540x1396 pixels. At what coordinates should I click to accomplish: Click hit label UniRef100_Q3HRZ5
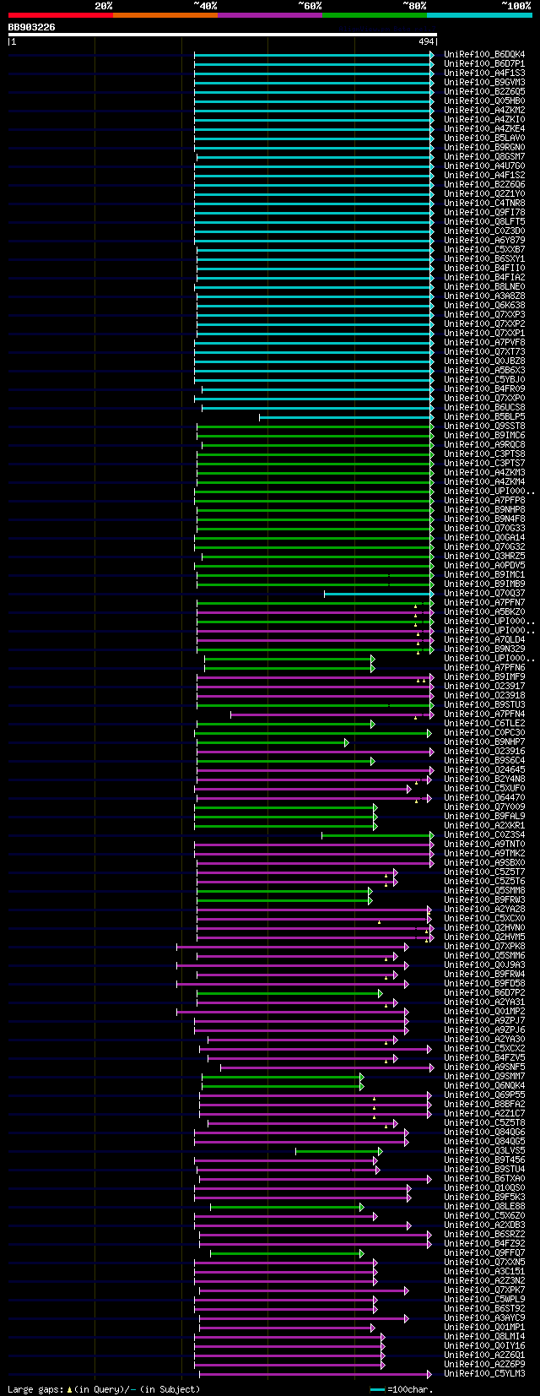[484, 556]
